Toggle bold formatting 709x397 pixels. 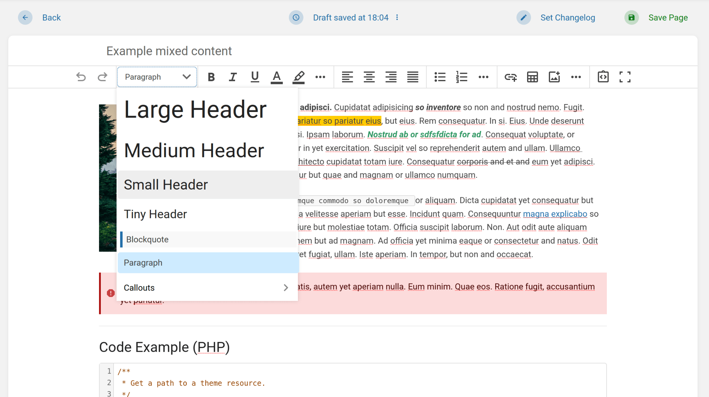point(211,77)
